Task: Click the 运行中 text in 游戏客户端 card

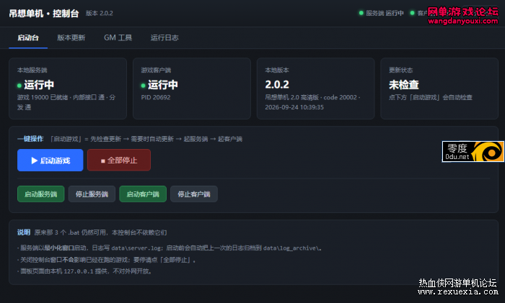Action: click(163, 85)
